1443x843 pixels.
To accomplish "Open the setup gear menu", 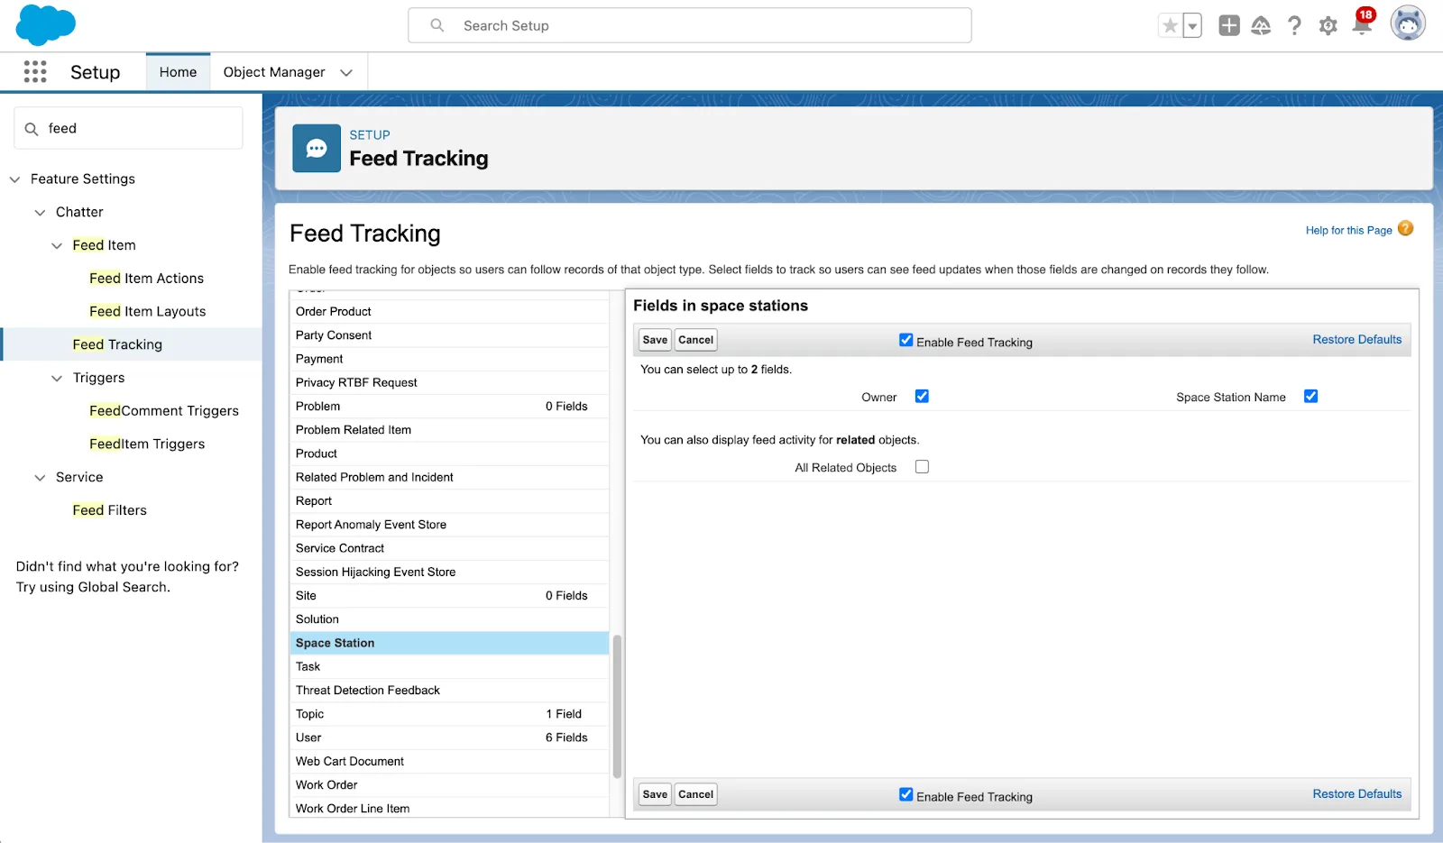I will [1328, 26].
